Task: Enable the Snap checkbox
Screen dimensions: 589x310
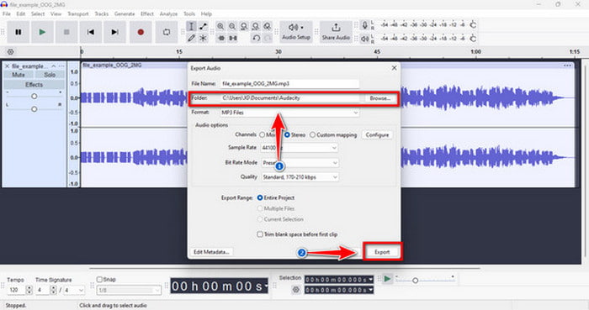Action: point(99,279)
